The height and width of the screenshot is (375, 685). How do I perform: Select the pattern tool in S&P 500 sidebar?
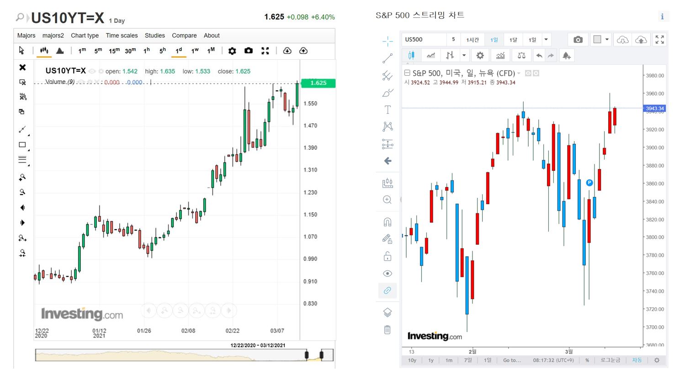pyautogui.click(x=388, y=127)
